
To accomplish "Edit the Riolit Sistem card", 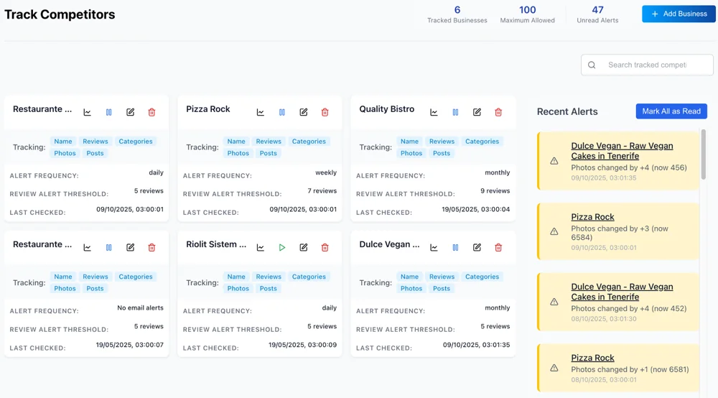I will (x=304, y=247).
